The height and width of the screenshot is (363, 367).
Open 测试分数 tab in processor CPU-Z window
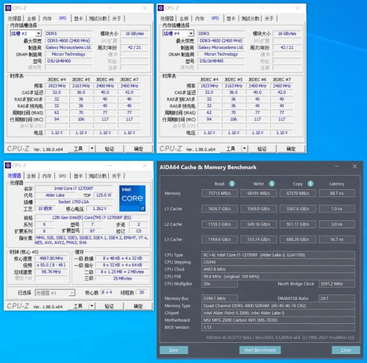pyautogui.click(x=97, y=176)
